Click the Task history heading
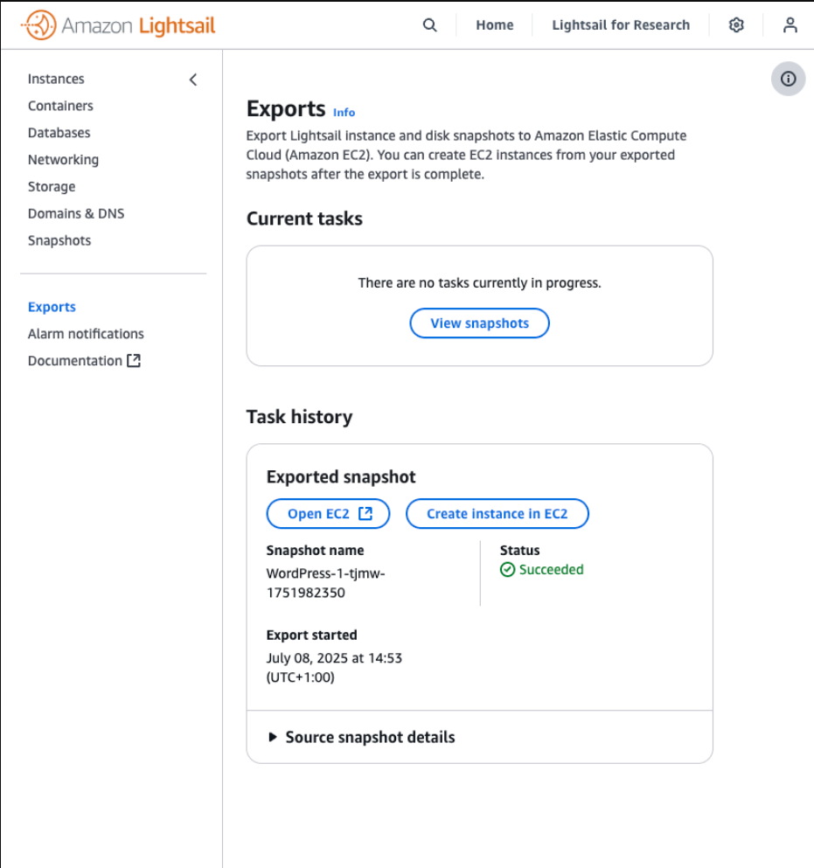The width and height of the screenshot is (814, 868). tap(299, 417)
